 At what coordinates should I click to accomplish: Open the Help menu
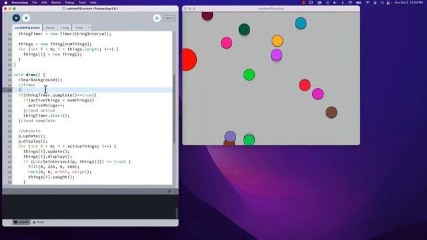pos(93,3)
